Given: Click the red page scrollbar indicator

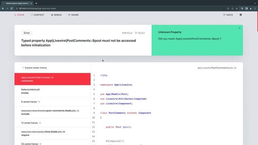Looking at the screenshot, I should tap(258, 21).
